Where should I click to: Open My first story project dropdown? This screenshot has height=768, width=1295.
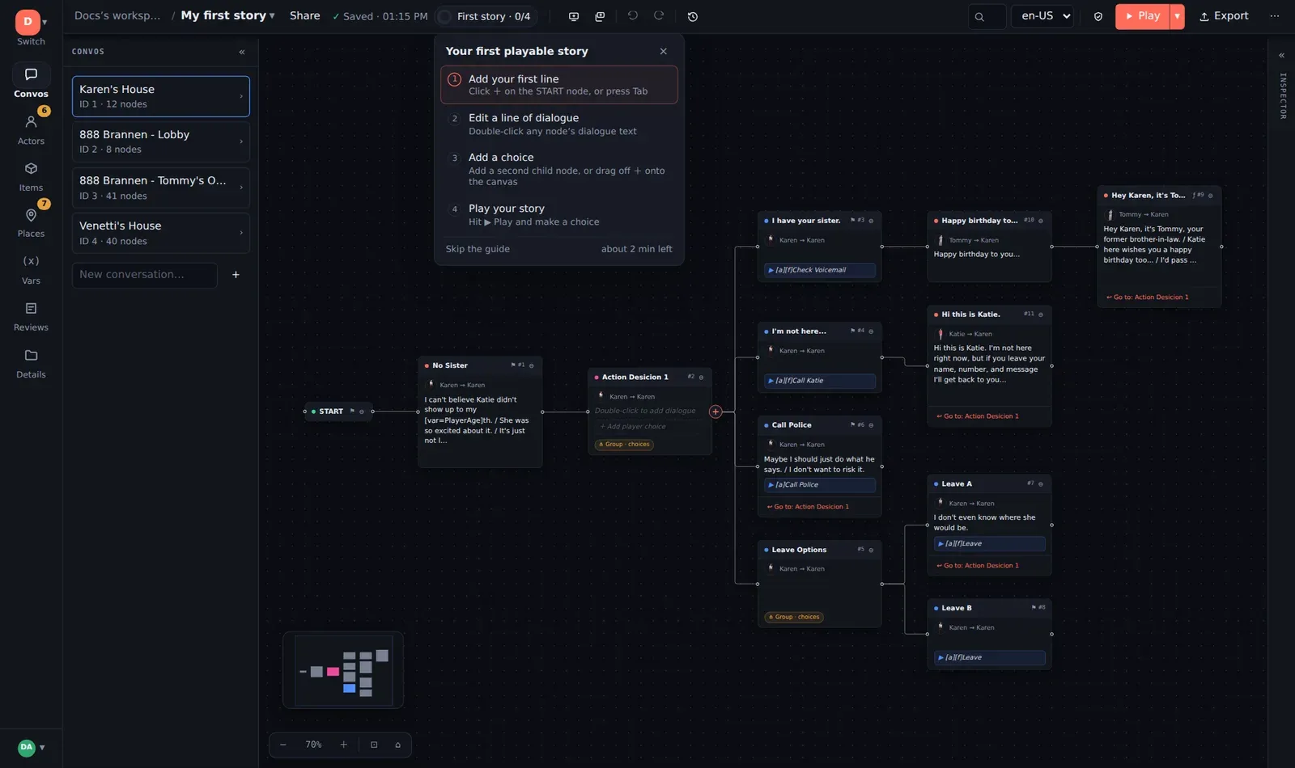(227, 15)
